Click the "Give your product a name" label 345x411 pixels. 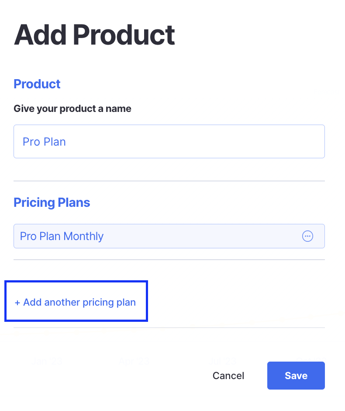coord(72,108)
